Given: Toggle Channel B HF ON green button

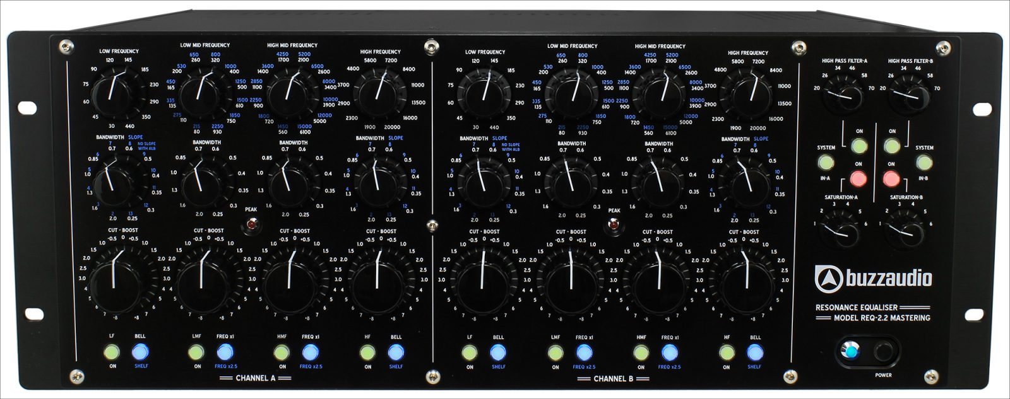Looking at the screenshot, I should coord(727,352).
